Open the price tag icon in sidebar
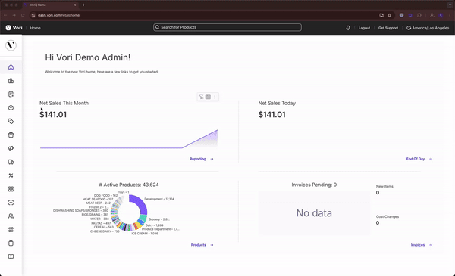Screen dimensions: 455x276 click(x=11, y=122)
